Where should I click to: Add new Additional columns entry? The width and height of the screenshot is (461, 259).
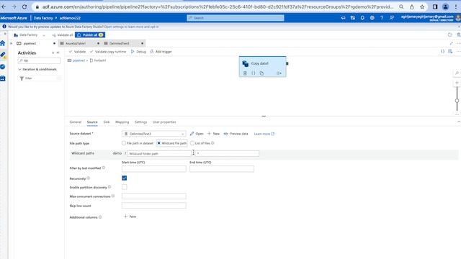[130, 217]
